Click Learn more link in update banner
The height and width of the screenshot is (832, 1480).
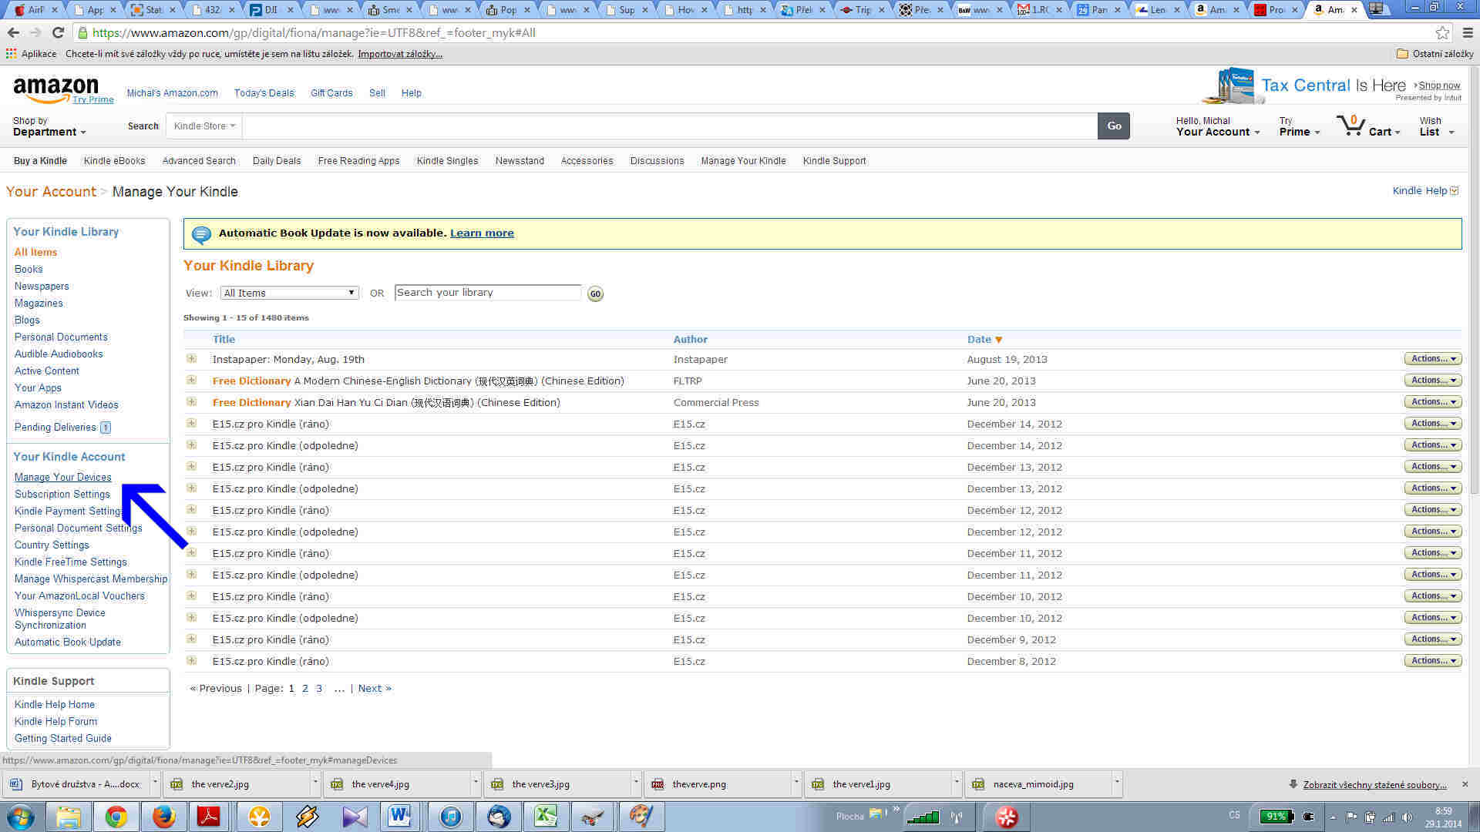pos(482,233)
